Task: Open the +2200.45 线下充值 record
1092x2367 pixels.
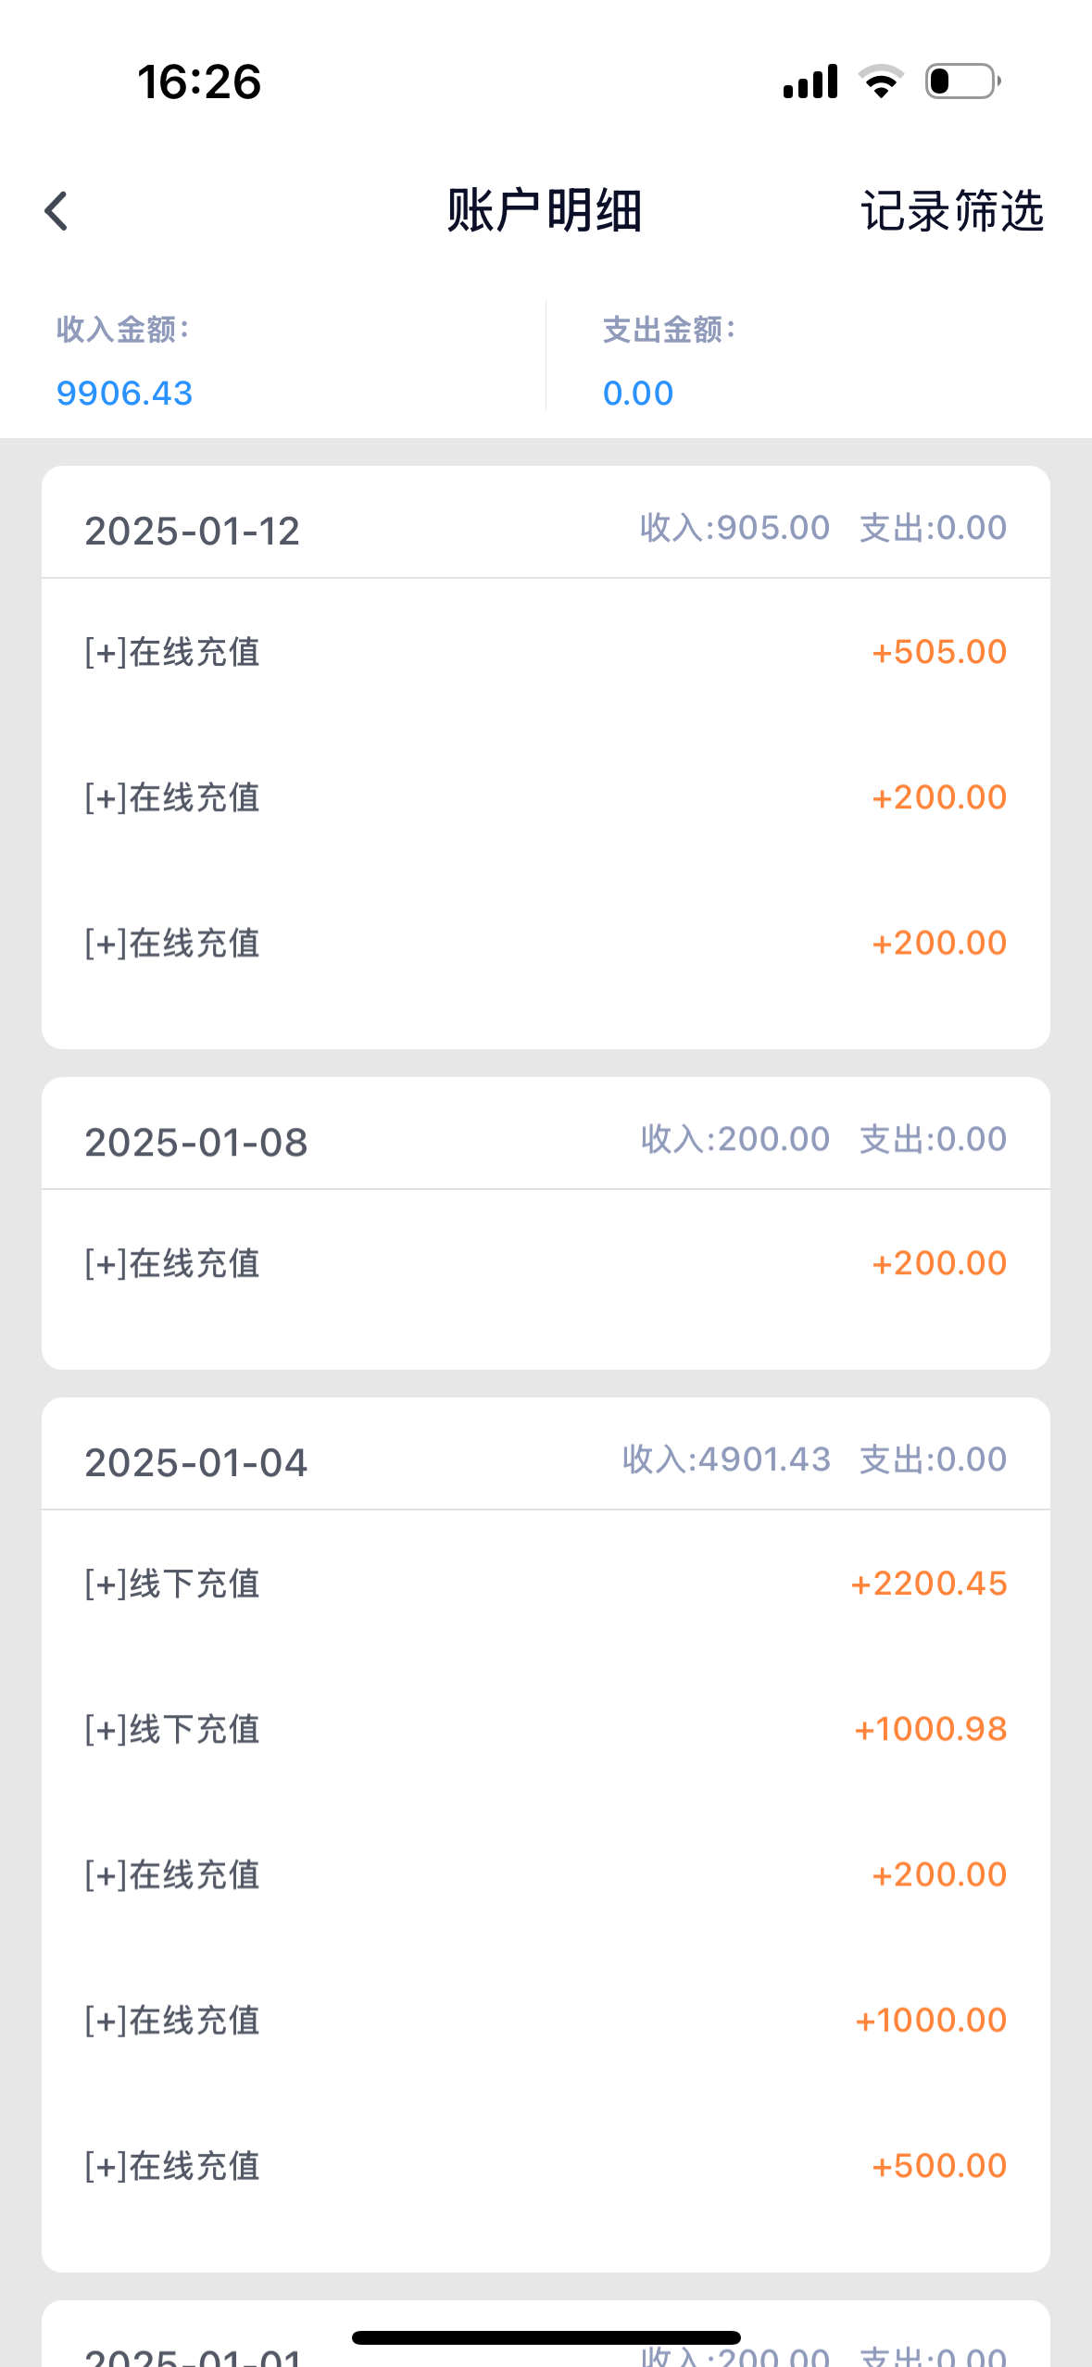Action: click(545, 1584)
